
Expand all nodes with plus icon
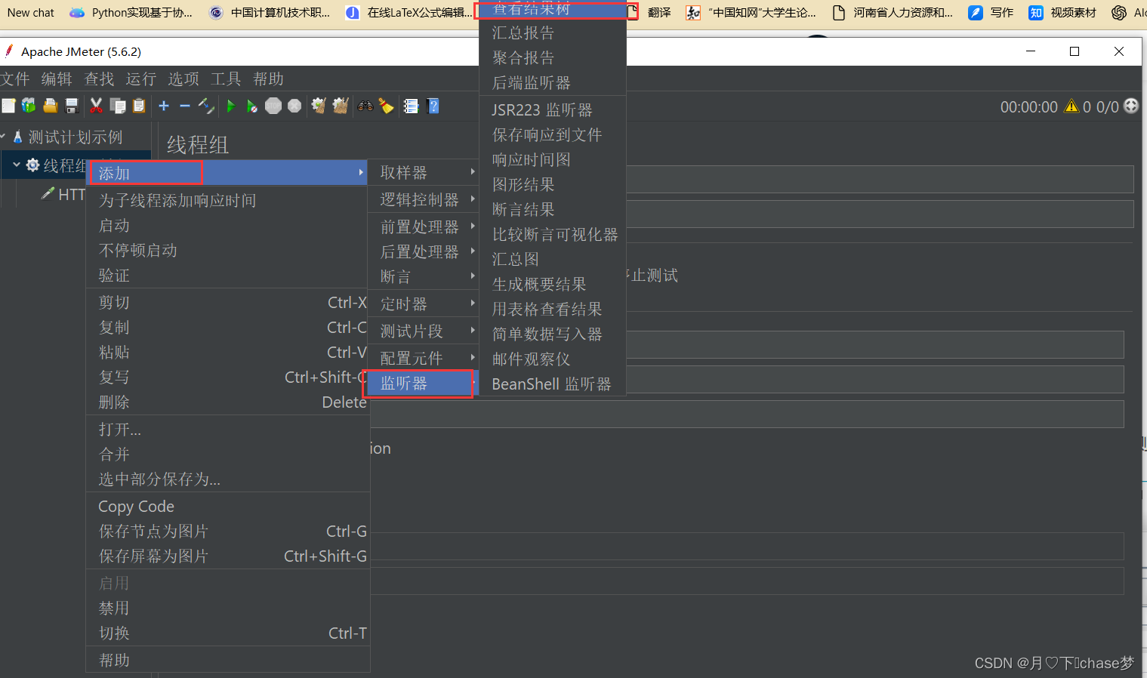(x=164, y=106)
